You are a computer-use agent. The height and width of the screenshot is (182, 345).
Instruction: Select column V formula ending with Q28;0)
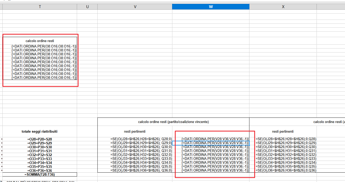(141, 139)
